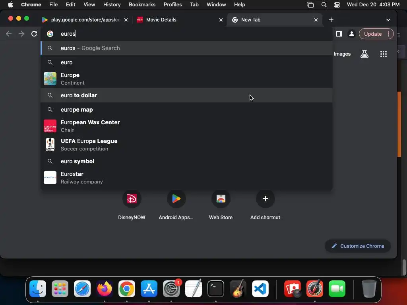Select the 'euros - Google Search' suggestion
407x305 pixels.
[x=186, y=48]
